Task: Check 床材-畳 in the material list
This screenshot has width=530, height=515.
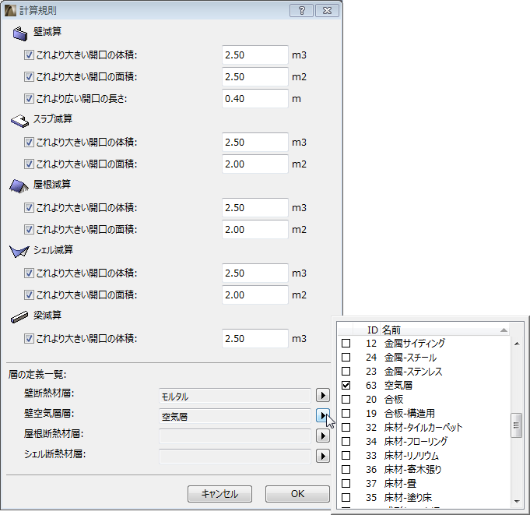Action: 346,484
